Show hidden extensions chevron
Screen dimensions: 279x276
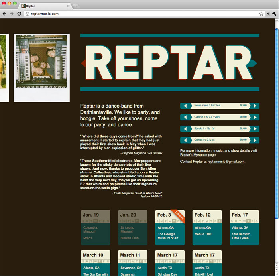coord(268,14)
